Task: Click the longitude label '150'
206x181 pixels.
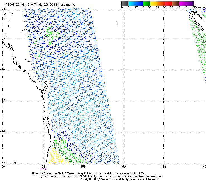Action: click(2, 167)
